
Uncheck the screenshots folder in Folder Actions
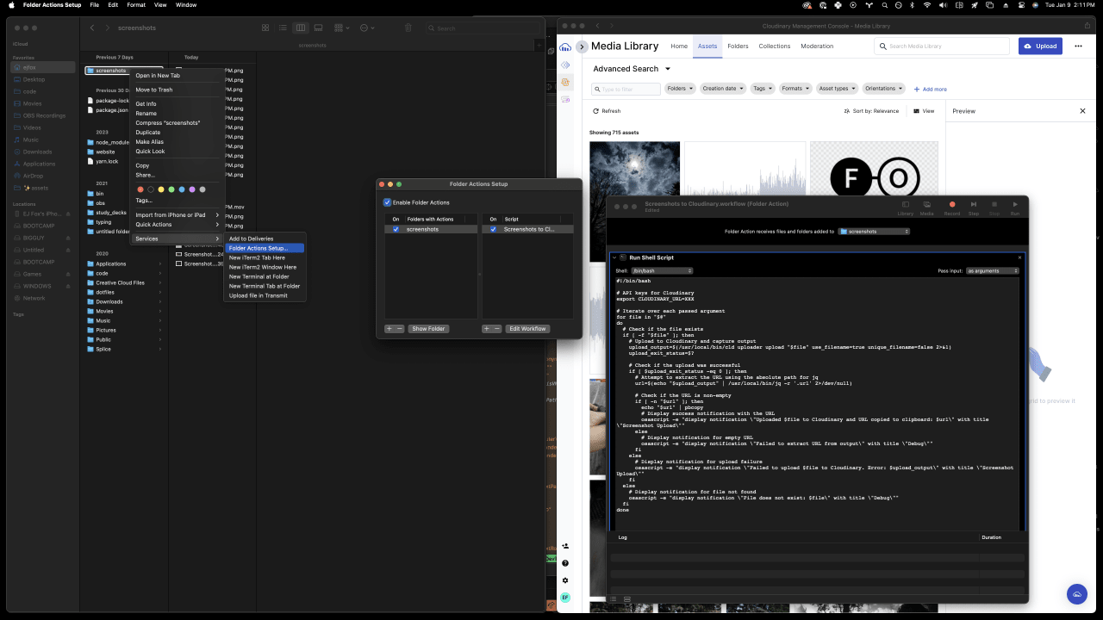(x=396, y=229)
